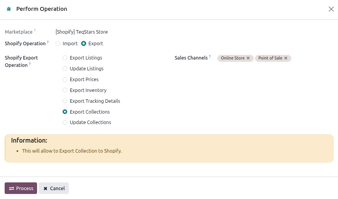Click the Online Store tag label
338x199 pixels.
tap(233, 58)
